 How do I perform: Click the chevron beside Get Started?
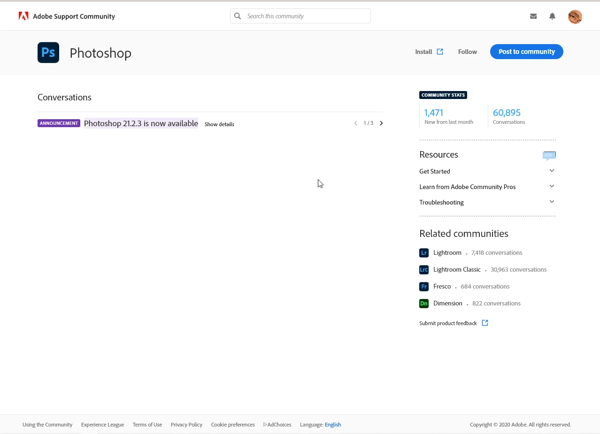(552, 171)
